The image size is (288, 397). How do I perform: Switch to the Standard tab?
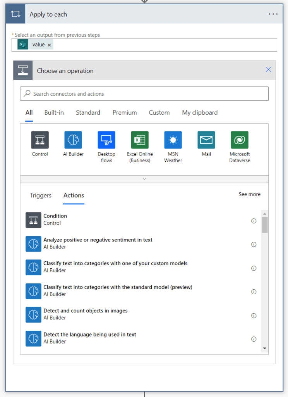click(x=88, y=113)
